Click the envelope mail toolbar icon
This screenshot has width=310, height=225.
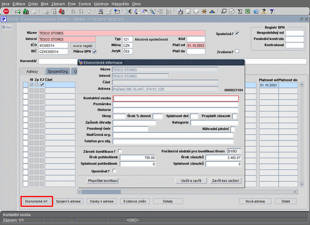[117, 12]
